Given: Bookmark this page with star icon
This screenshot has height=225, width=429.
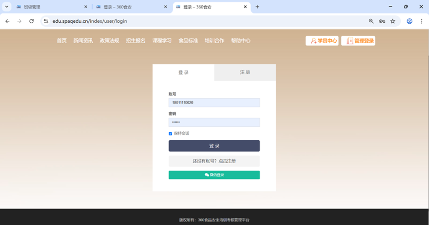Looking at the screenshot, I should tap(393, 21).
